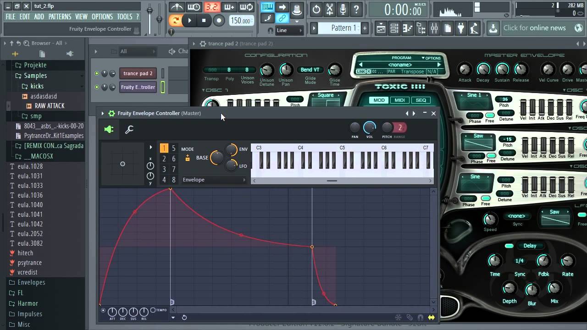Open the EDIT menu

tap(25, 16)
